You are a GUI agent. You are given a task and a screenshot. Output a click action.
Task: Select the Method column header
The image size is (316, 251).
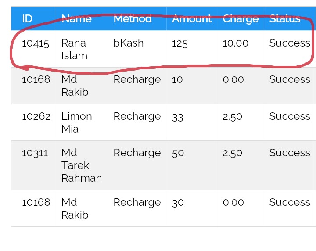click(x=133, y=18)
